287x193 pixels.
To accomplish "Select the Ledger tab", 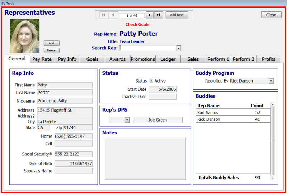I will pyautogui.click(x=168, y=59).
